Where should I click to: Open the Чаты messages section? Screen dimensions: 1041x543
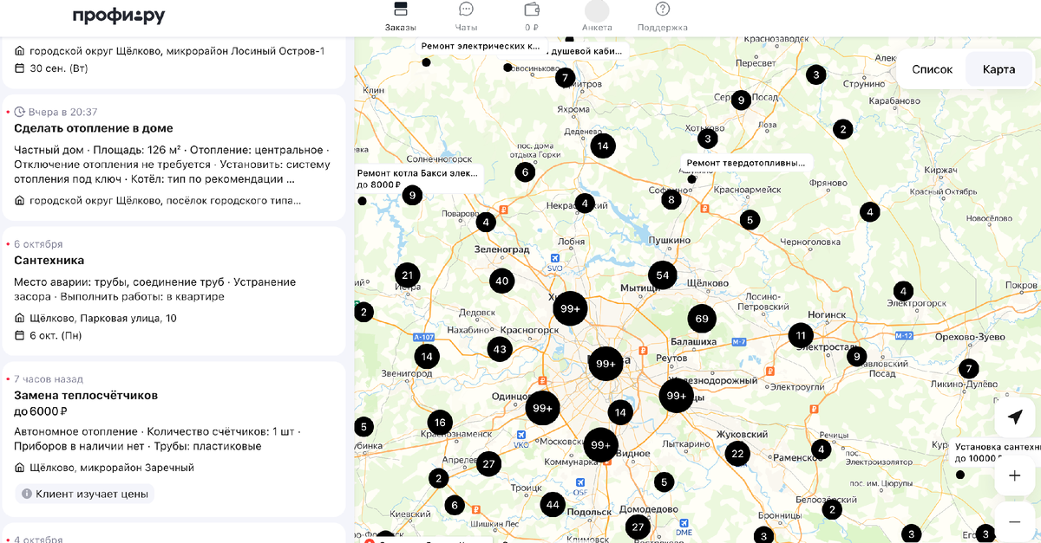[x=466, y=16]
